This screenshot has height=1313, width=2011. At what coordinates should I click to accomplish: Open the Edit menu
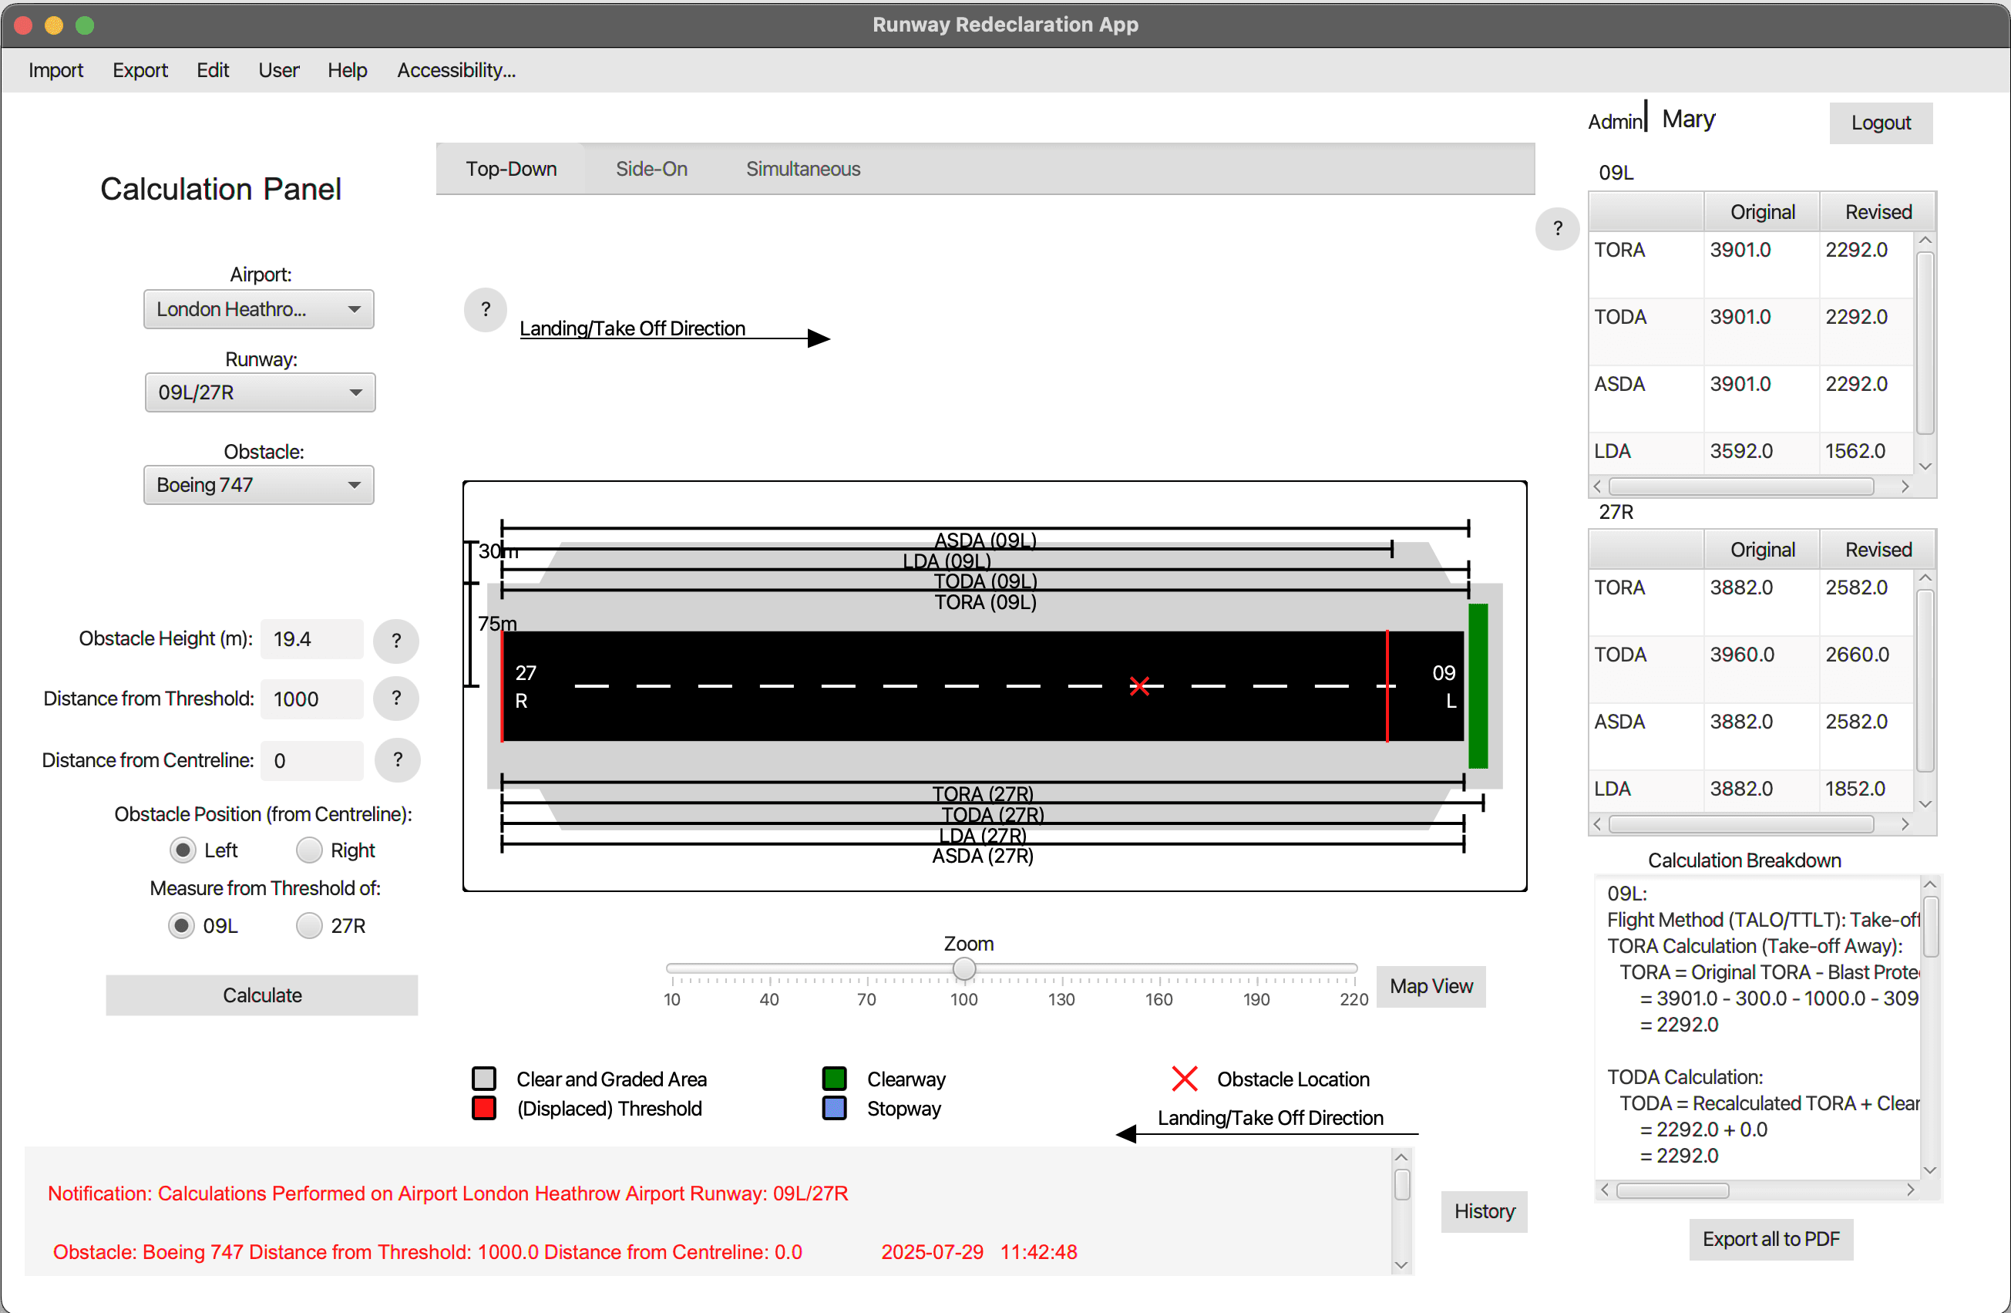click(x=213, y=70)
